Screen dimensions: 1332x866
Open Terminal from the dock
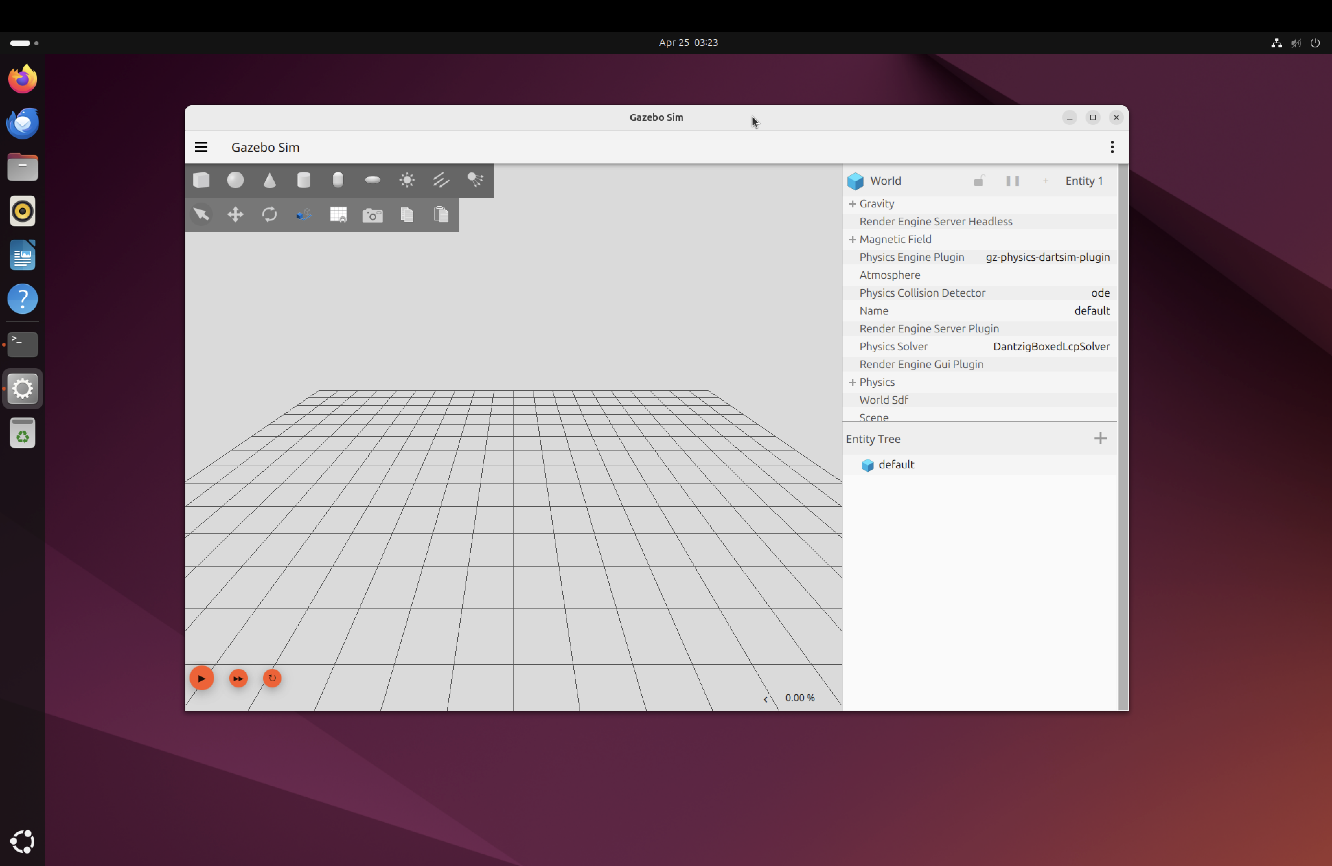(22, 344)
